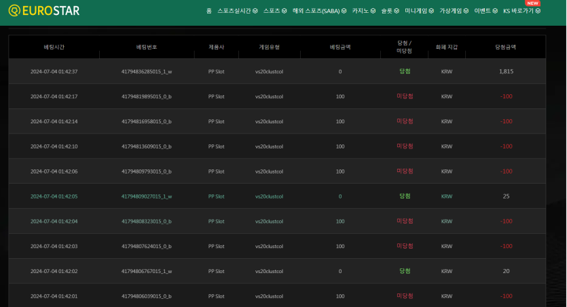
Task: Click bet amount 100 in the 01:42:06 row
Action: [x=340, y=171]
